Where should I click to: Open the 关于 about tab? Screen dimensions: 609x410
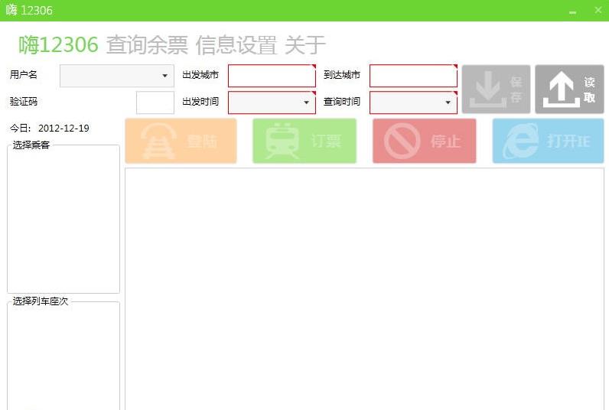coord(304,45)
